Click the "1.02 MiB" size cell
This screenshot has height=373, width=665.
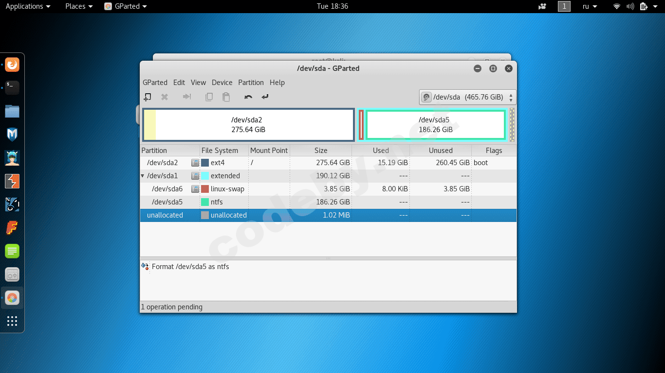[336, 215]
